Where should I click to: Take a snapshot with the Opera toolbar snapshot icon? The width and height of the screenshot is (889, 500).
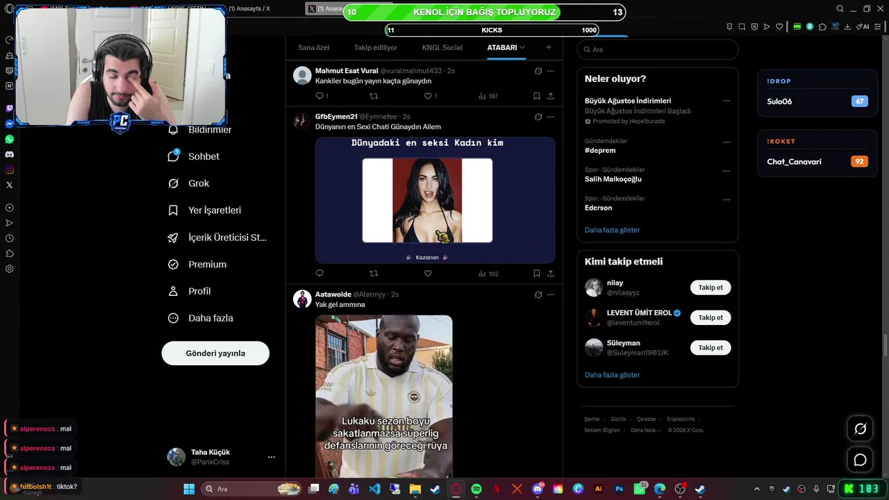pos(742,26)
